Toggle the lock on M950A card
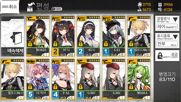 (x=131, y=87)
